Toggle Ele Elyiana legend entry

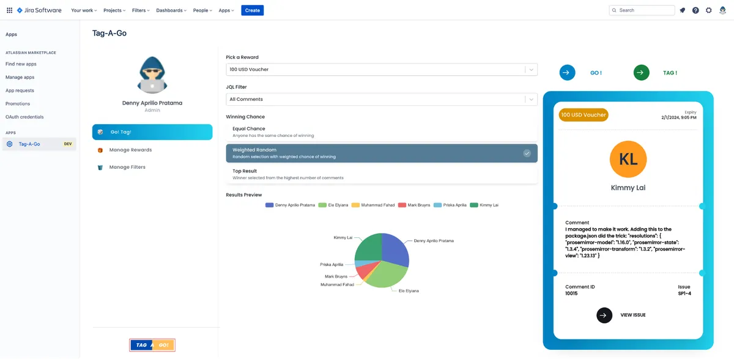(x=333, y=205)
